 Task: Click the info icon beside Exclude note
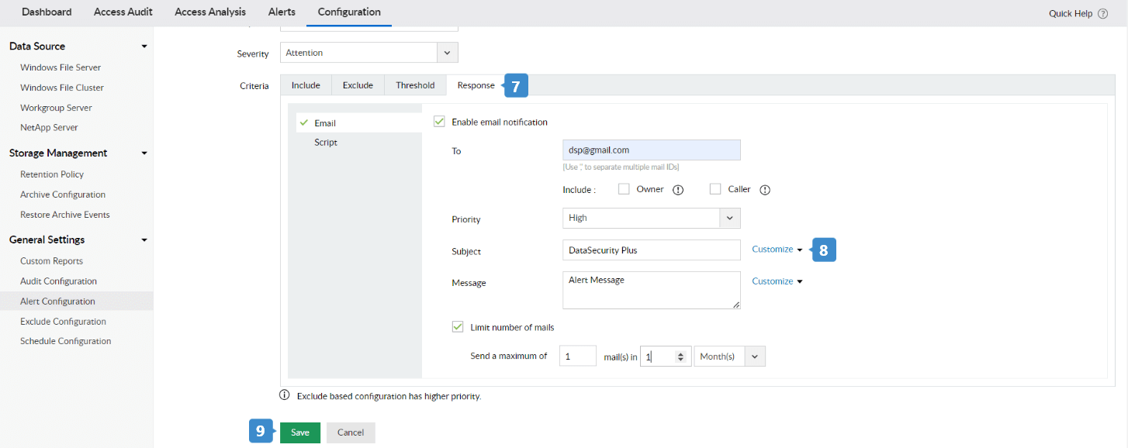point(285,396)
